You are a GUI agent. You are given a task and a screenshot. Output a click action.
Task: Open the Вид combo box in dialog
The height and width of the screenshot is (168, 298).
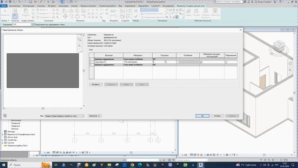click(x=64, y=116)
